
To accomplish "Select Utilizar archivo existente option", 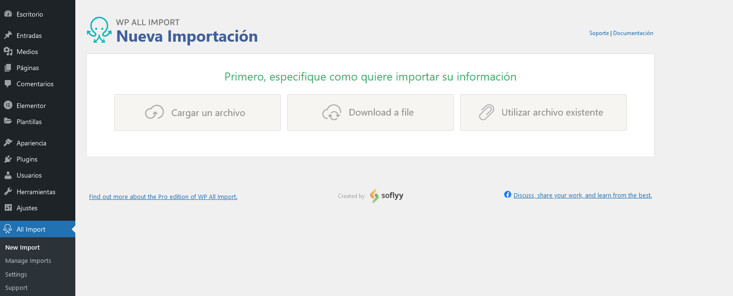I will coord(543,113).
